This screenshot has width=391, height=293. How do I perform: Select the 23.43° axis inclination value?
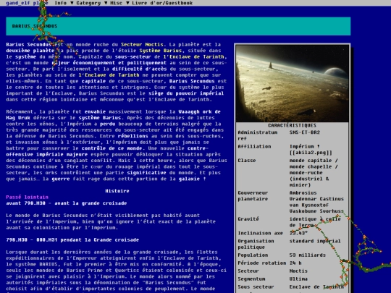(298, 233)
